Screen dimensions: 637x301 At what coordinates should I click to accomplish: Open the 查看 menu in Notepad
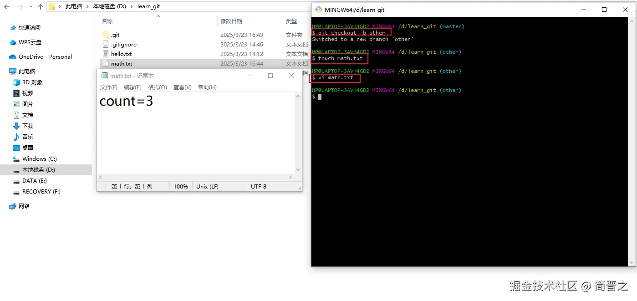(x=182, y=87)
